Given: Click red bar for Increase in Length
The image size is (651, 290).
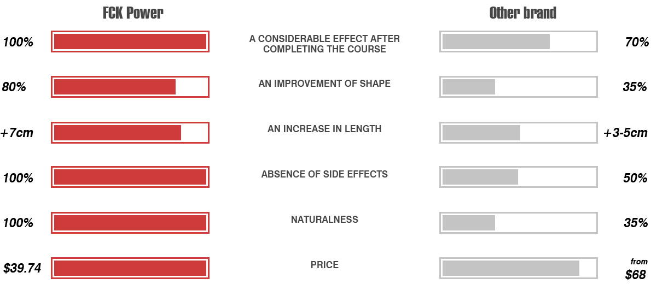Looking at the screenshot, I should click(130, 133).
